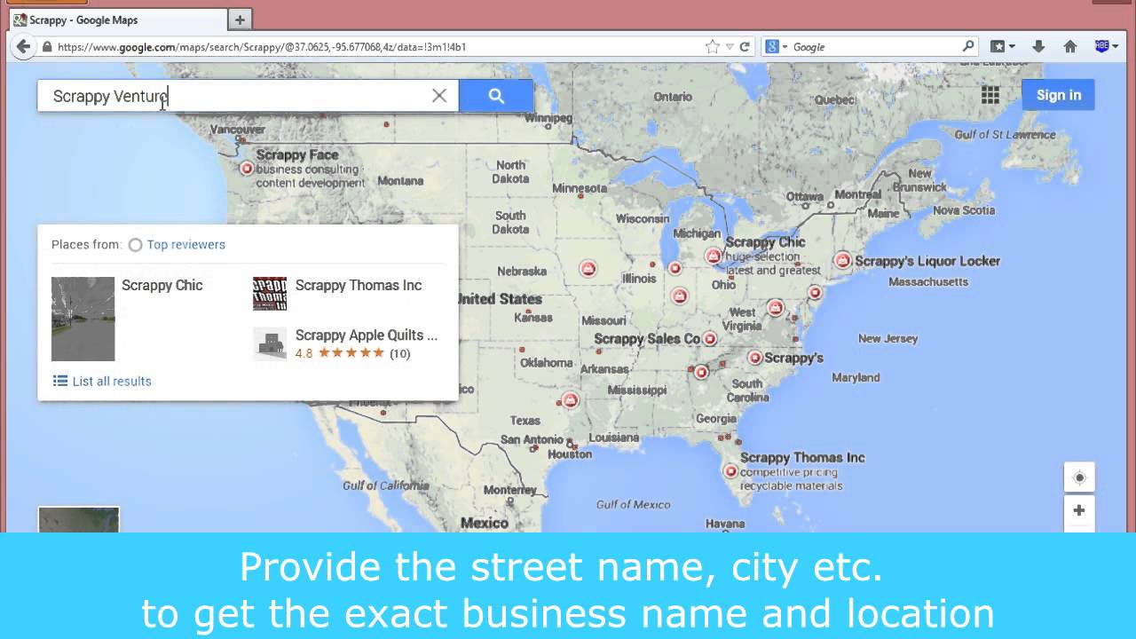Click the Scrappy Sales Co map label

coord(647,338)
